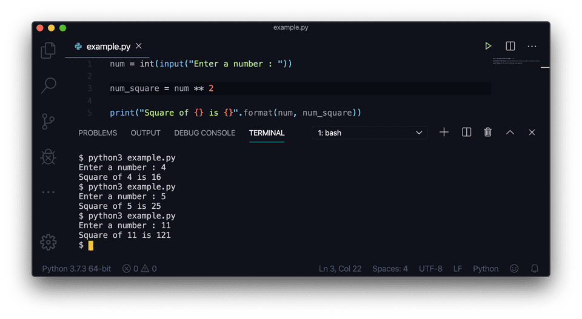Close the terminal panel X
Screen dimensions: 582x319
coord(532,133)
